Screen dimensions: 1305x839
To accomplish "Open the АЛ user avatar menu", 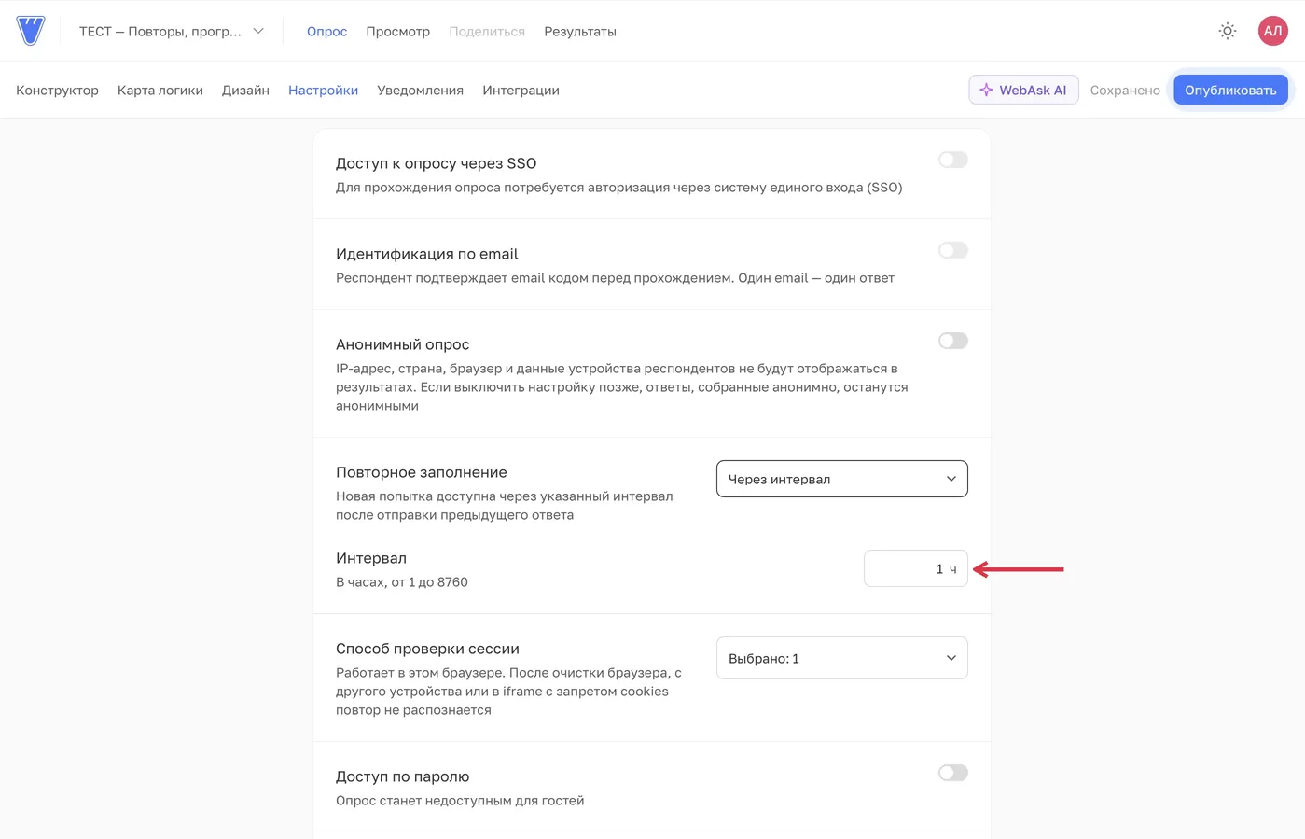I will 1272,31.
